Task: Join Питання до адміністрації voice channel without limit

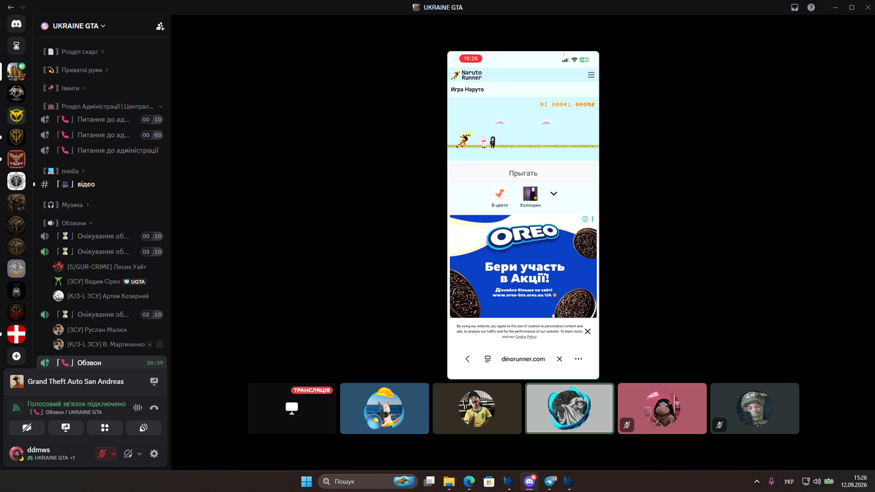Action: click(101, 150)
